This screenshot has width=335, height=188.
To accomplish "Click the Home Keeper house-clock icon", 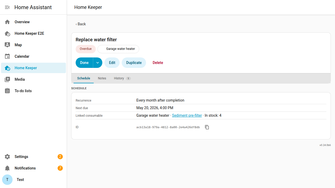I will tap(7, 68).
